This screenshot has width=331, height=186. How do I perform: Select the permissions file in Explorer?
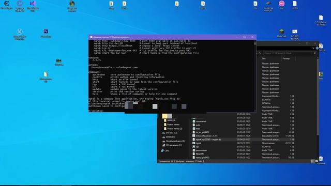[200, 150]
